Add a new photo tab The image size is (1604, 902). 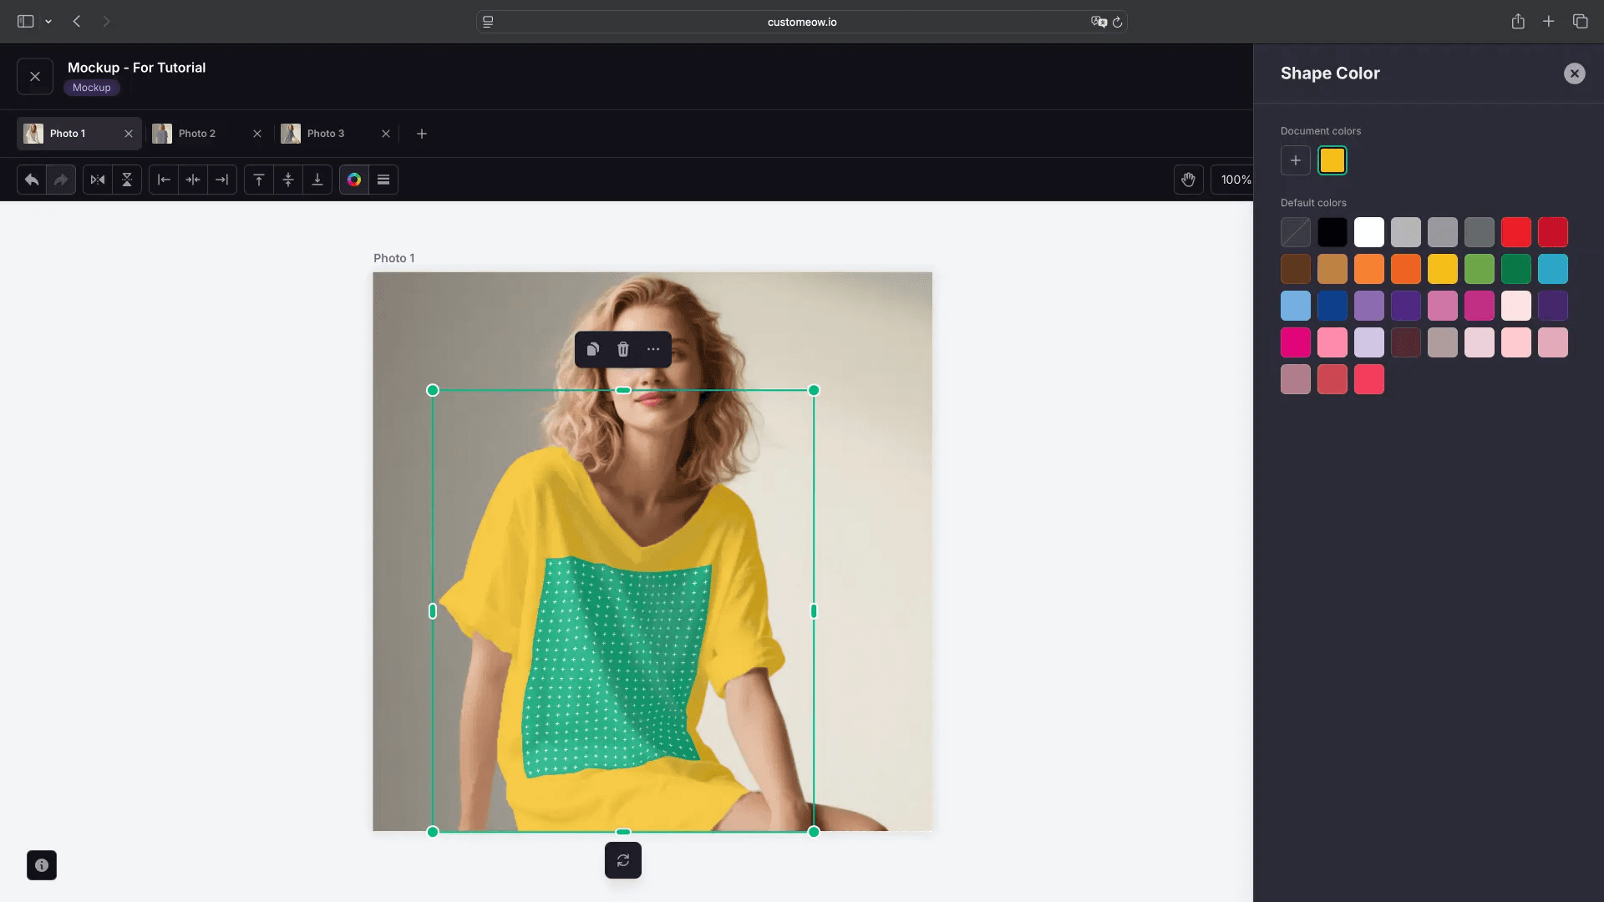422,134
